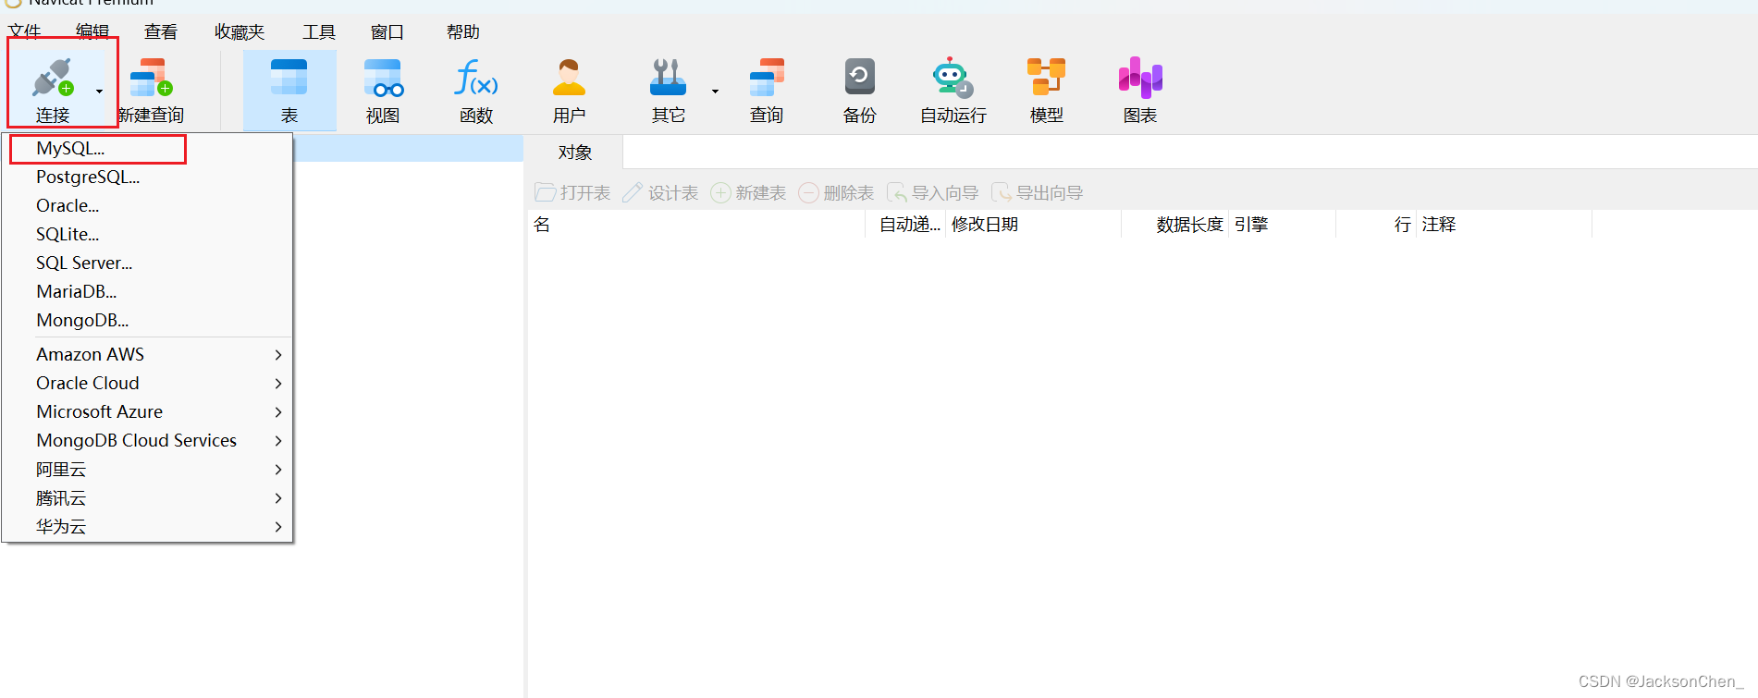Sort by the 名 (Name) column header
Viewport: 1758px width, 698px height.
[696, 225]
